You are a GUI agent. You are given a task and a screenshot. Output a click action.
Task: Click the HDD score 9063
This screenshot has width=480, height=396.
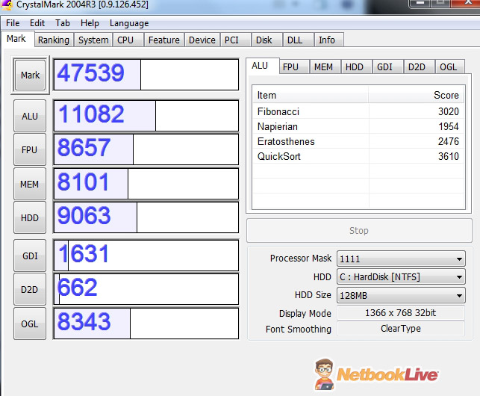pos(84,215)
